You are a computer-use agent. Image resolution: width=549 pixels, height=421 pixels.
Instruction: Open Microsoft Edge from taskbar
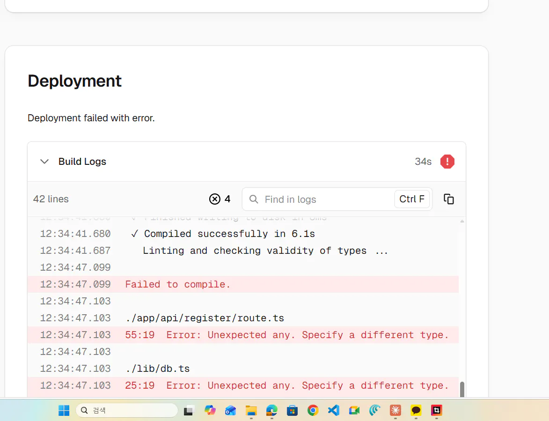click(x=272, y=411)
